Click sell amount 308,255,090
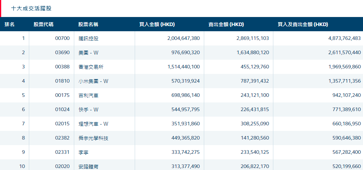The height and width of the screenshot is (170, 363). (255, 124)
